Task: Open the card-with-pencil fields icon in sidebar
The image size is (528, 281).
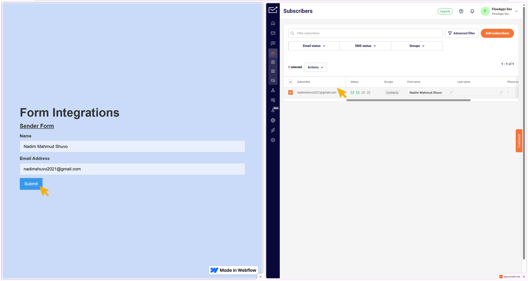Action: (273, 80)
